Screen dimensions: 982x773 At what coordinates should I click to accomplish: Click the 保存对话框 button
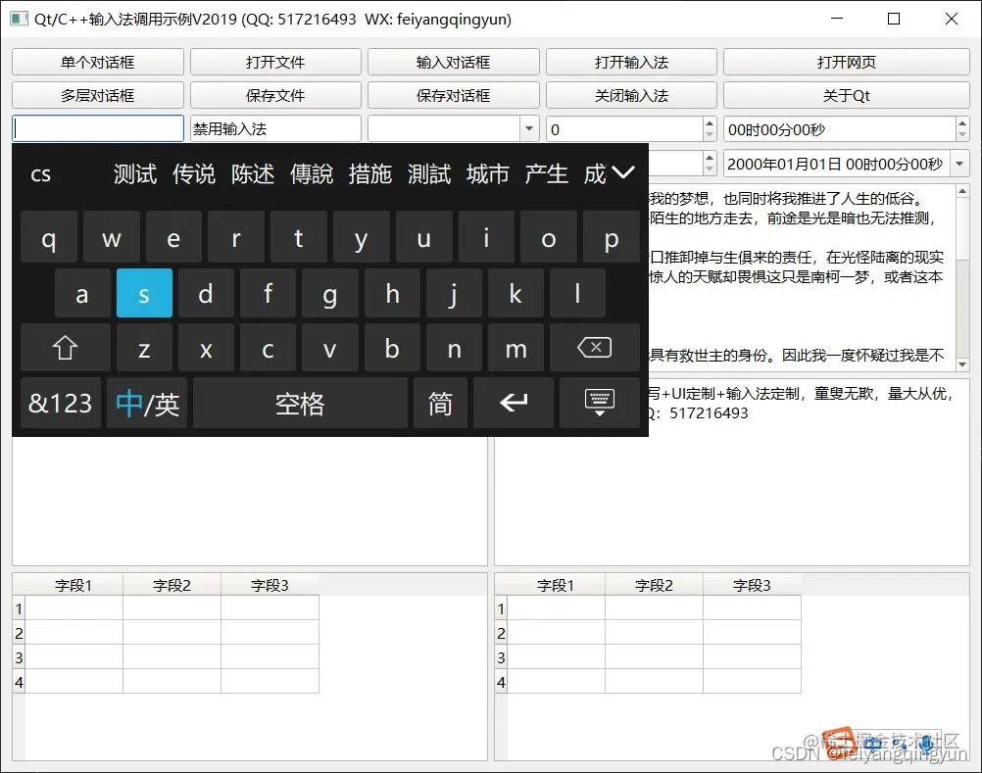click(x=454, y=95)
